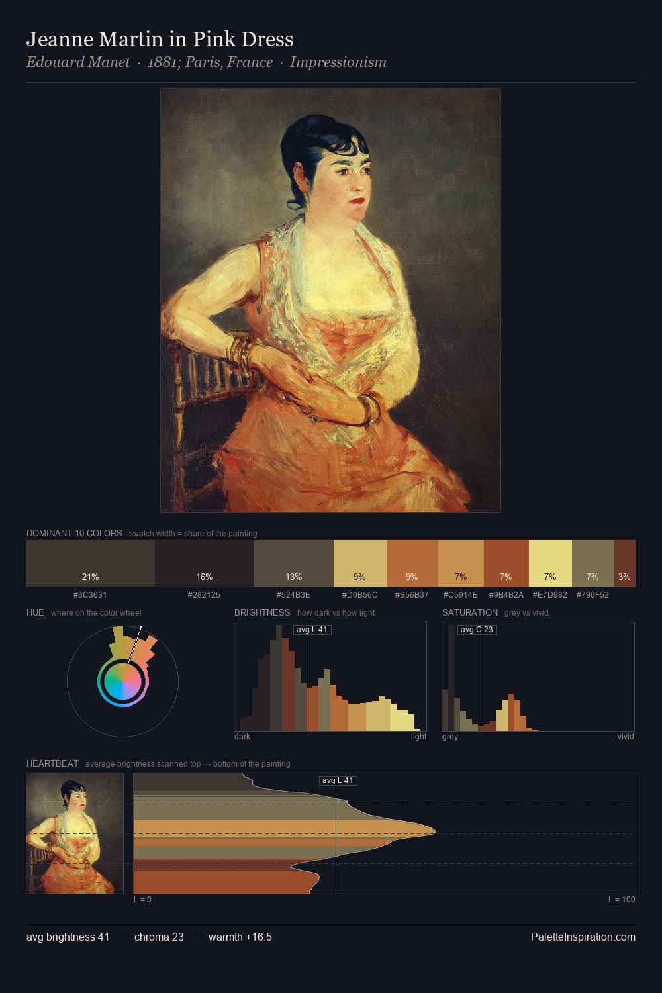Select the 13% swatch #524B3E

tap(294, 563)
